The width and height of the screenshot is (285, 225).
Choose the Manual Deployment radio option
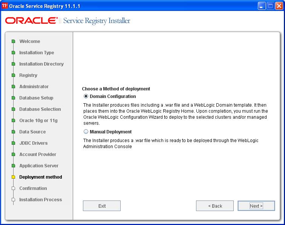coord(86,132)
